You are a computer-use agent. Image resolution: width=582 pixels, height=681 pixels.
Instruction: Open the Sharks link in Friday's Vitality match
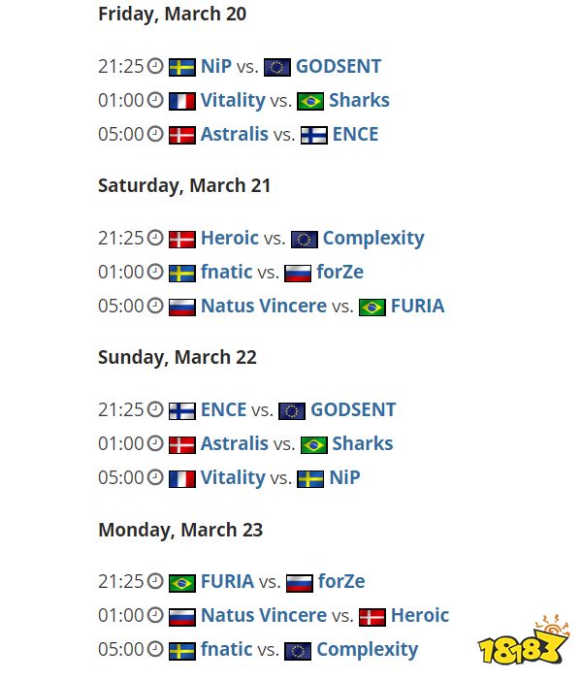coord(359,101)
